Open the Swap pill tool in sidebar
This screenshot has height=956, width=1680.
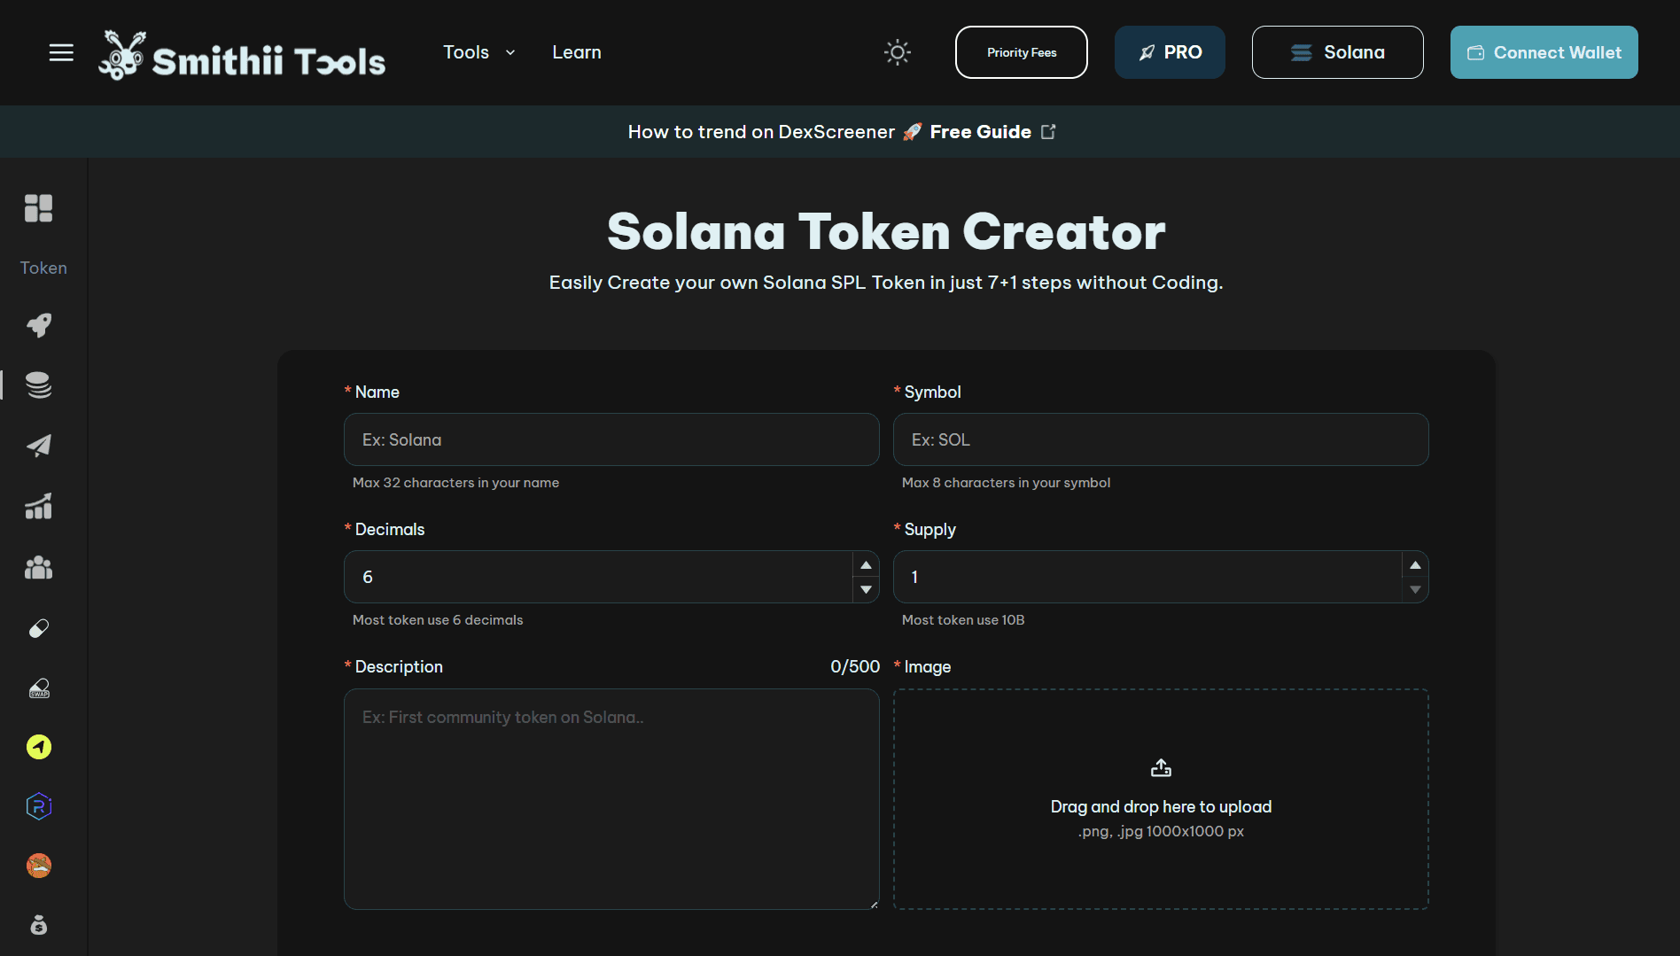click(39, 688)
